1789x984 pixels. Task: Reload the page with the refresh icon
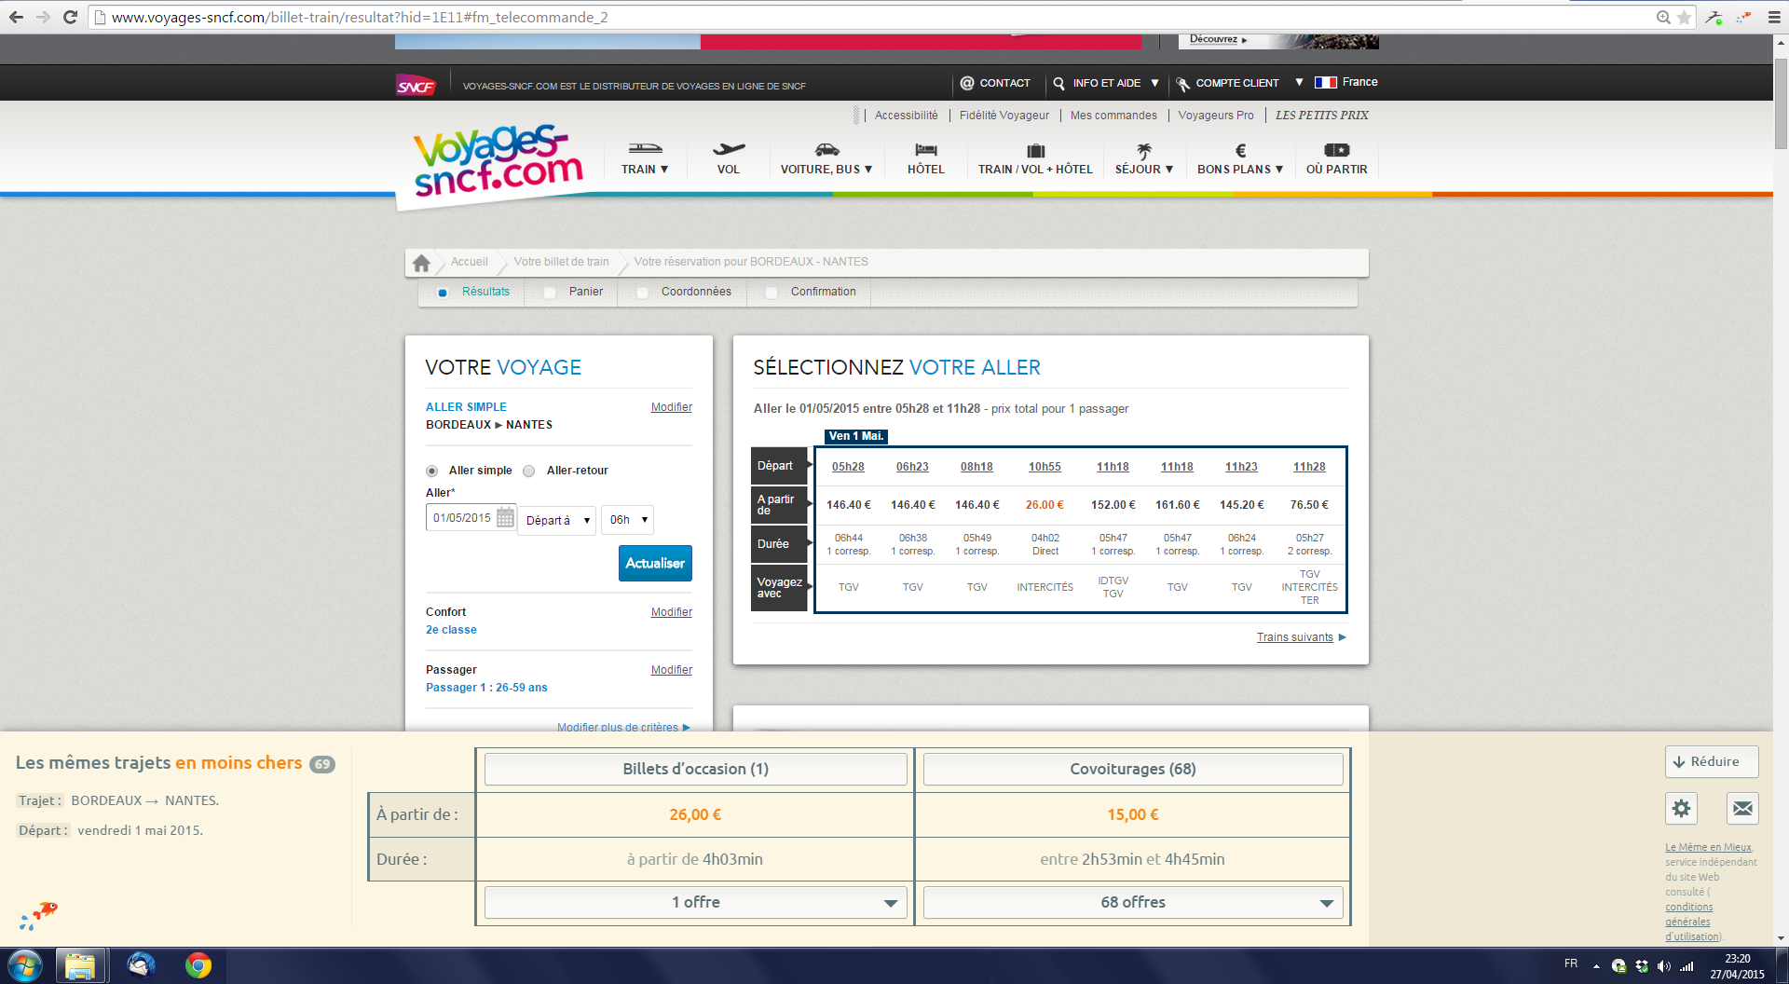70,17
